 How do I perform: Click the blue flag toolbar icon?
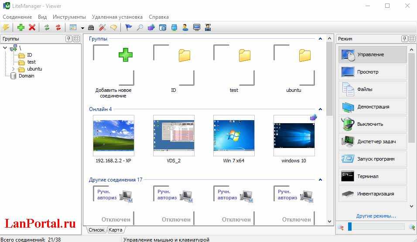click(129, 27)
